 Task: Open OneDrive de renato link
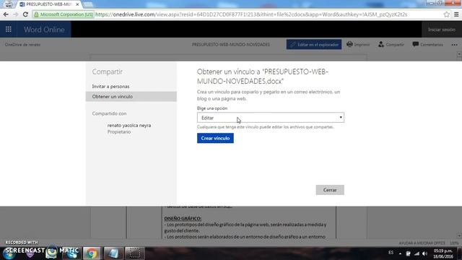coord(22,45)
